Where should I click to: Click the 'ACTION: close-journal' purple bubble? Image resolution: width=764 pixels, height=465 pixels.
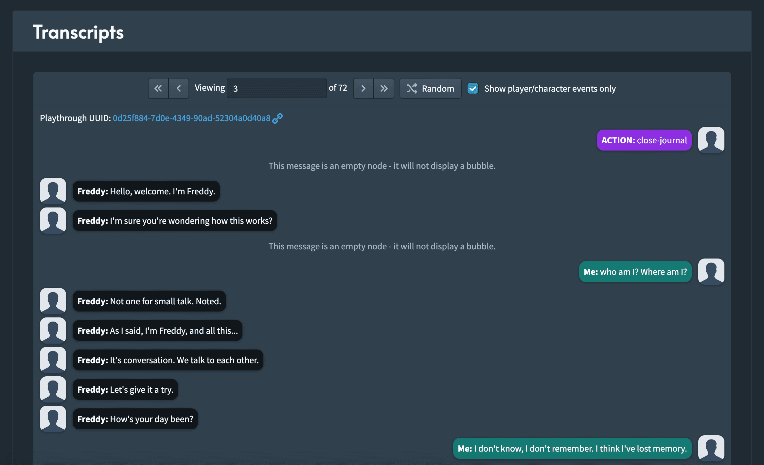[644, 140]
